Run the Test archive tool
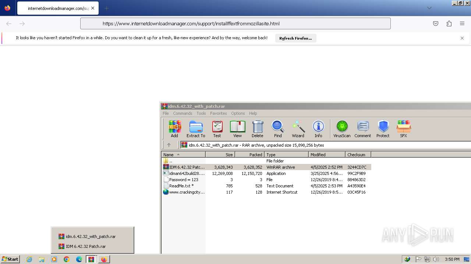The height and width of the screenshot is (264, 471). click(x=217, y=129)
